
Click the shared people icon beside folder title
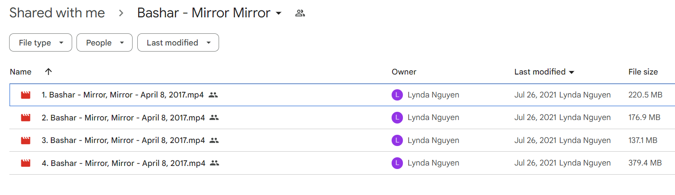[x=300, y=13]
